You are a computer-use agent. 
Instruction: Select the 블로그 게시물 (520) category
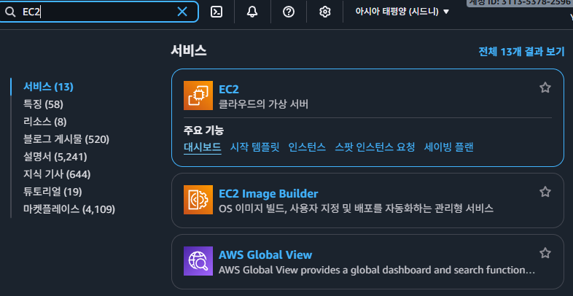pyautogui.click(x=66, y=139)
